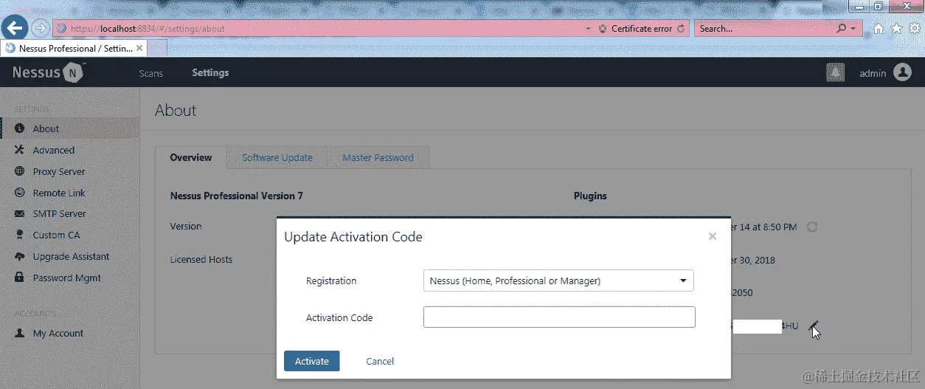925x389 pixels.
Task: Open the Settings menu
Action: (210, 72)
